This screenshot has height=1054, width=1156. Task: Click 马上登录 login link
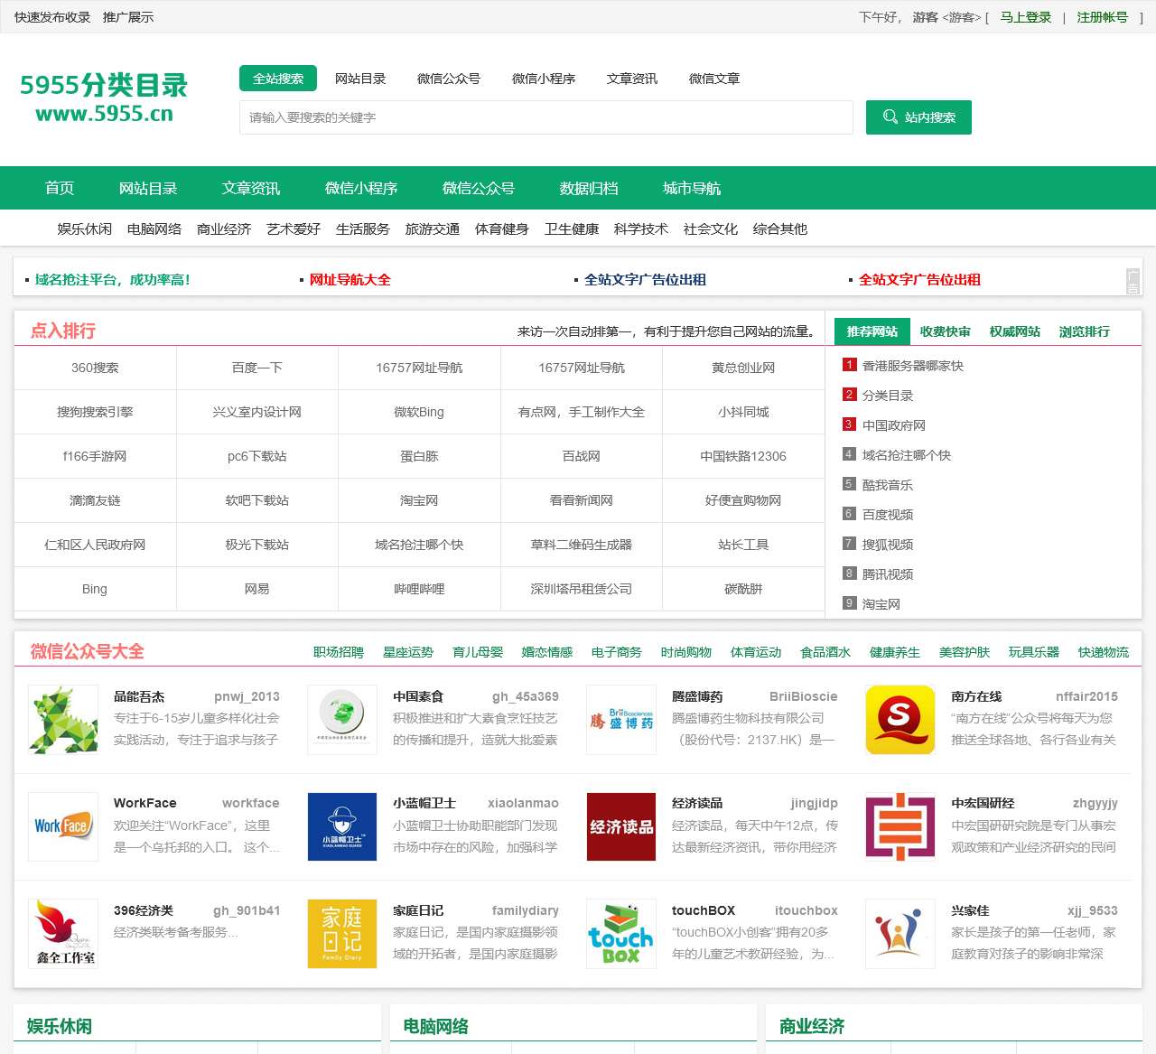pyautogui.click(x=1026, y=17)
